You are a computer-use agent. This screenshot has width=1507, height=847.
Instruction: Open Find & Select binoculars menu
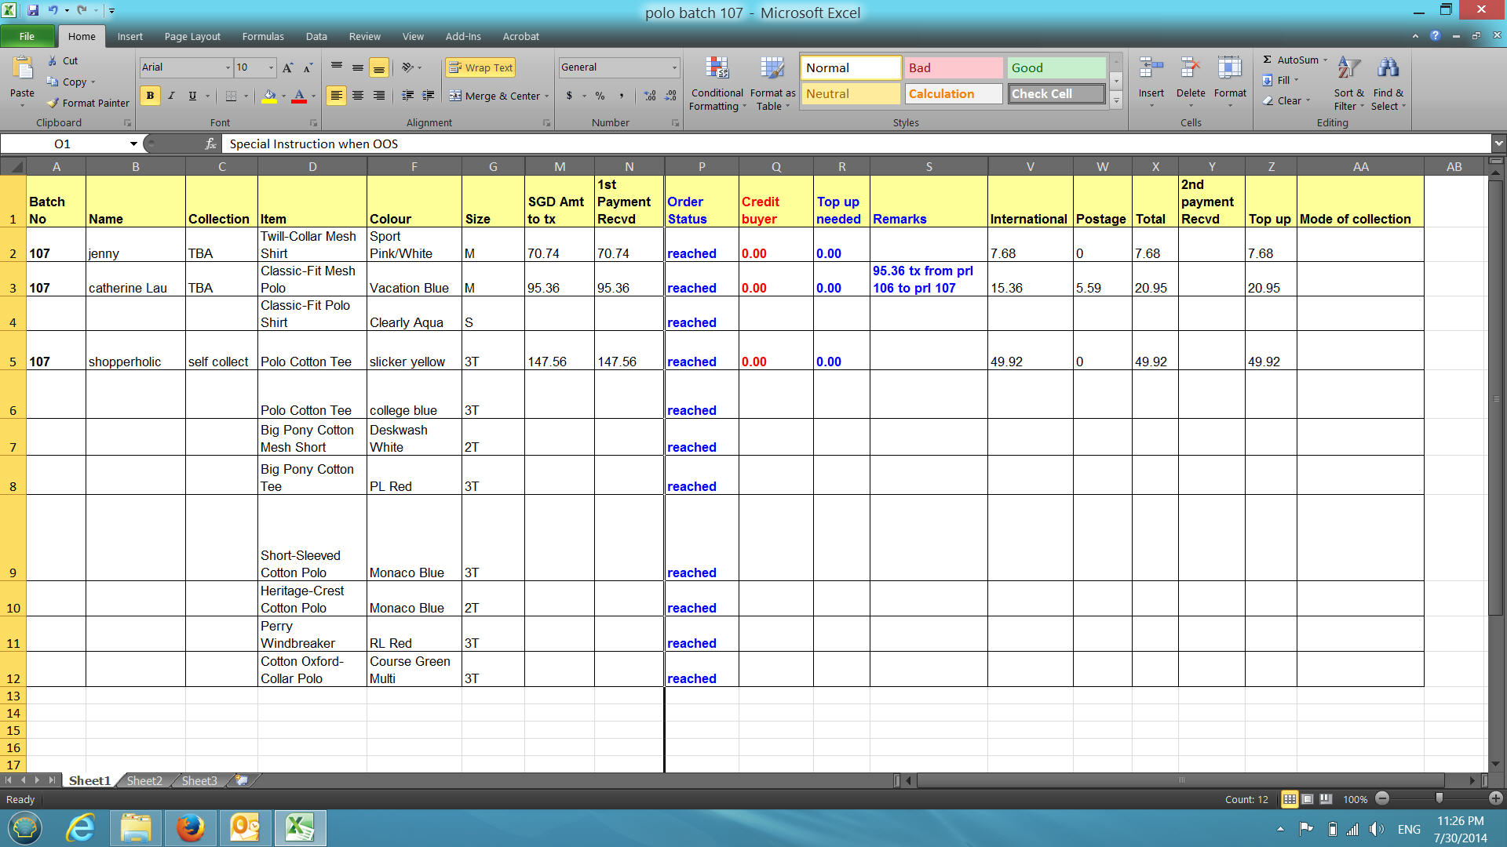coord(1388,84)
